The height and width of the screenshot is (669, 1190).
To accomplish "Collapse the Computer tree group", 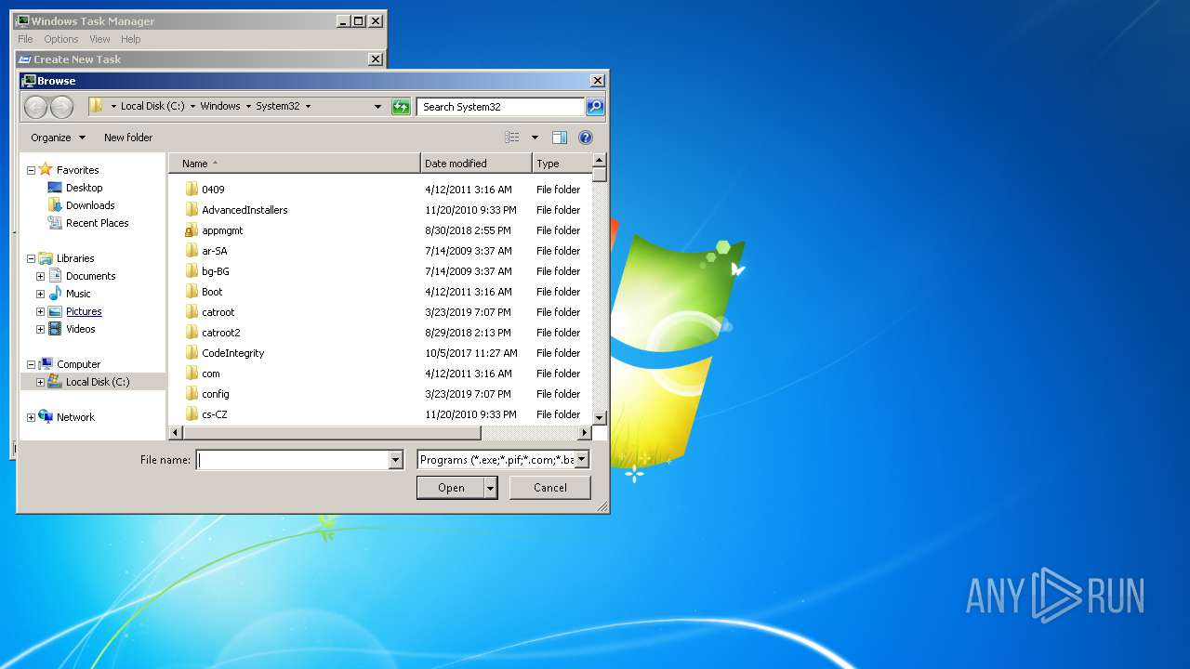I will pyautogui.click(x=31, y=364).
